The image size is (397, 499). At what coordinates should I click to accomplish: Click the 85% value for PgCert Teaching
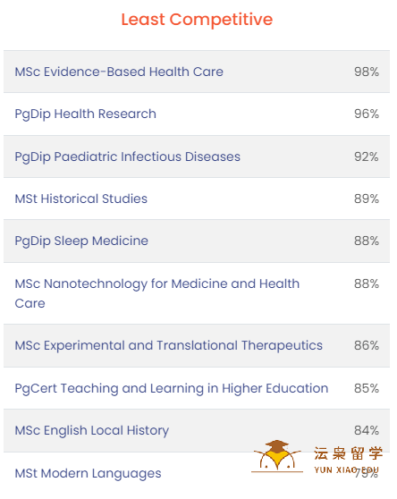[367, 388]
